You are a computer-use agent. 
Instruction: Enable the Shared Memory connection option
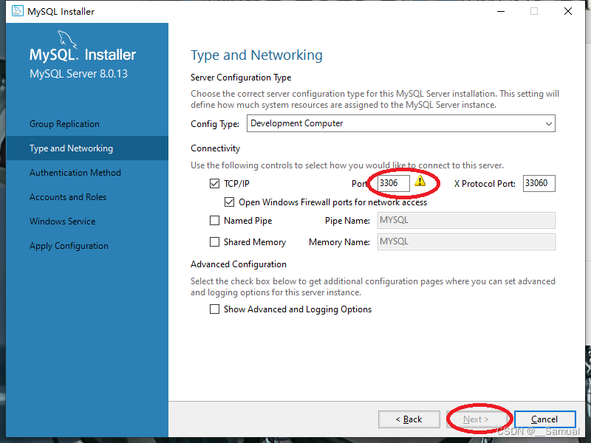pos(214,241)
